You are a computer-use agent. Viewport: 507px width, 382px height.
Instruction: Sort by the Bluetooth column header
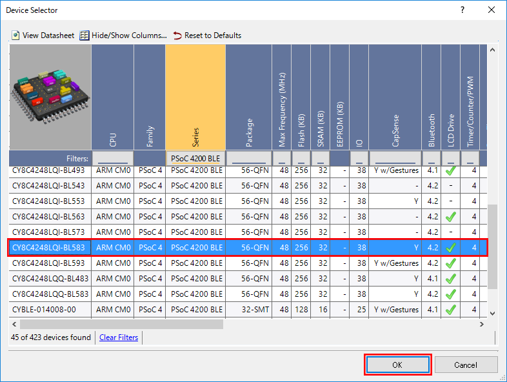tap(432, 97)
